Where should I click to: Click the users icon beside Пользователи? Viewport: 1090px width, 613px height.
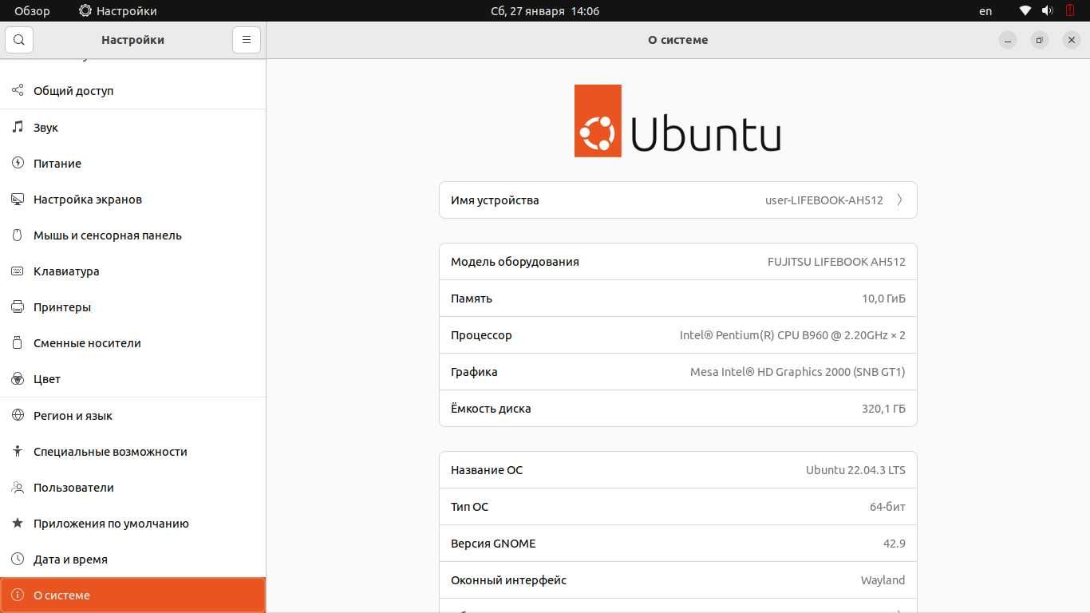tap(18, 487)
